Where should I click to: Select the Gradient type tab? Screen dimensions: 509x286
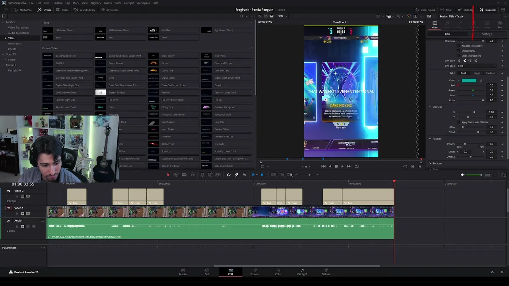(490, 73)
